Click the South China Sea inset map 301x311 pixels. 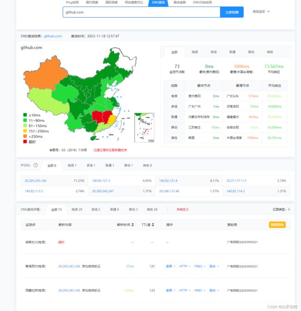pos(144,128)
